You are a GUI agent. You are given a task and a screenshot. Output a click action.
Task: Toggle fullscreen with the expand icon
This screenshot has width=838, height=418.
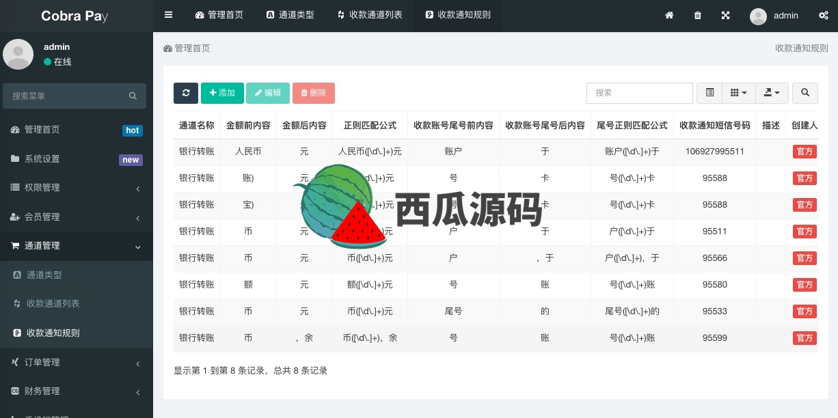[x=725, y=16]
